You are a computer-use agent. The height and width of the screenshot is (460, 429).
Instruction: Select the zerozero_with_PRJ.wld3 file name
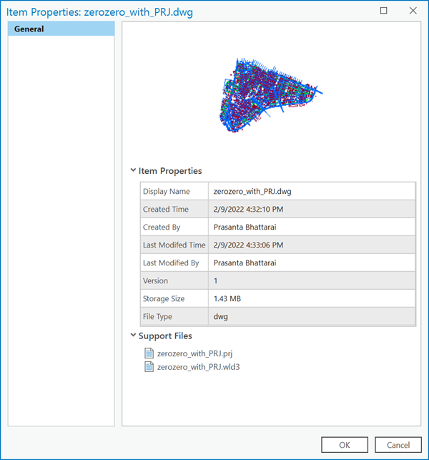tap(199, 367)
